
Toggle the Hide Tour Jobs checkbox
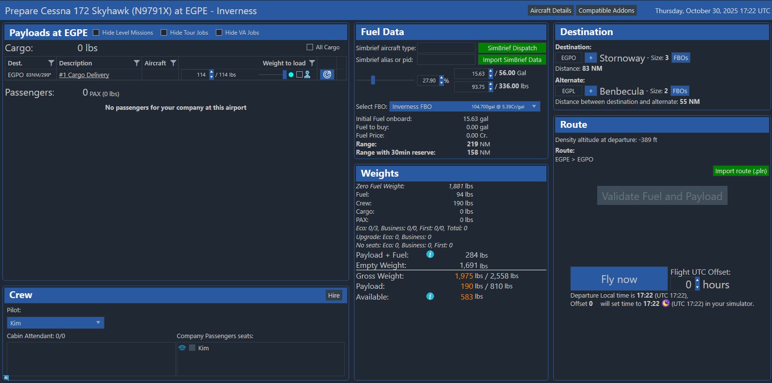164,33
